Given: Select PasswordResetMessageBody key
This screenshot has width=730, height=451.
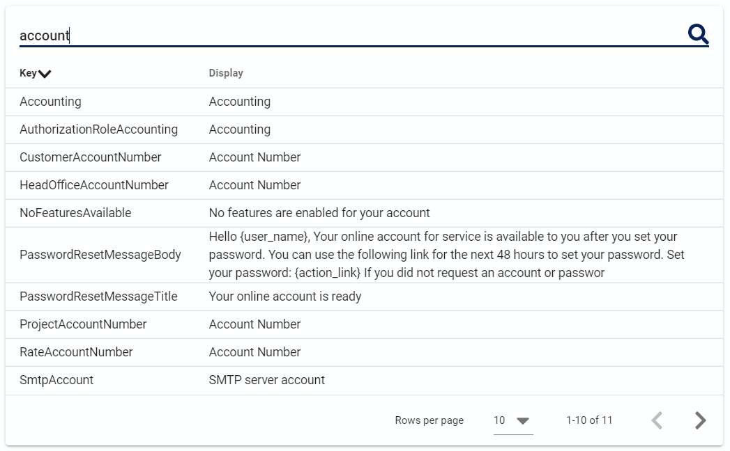Looking at the screenshot, I should pos(100,255).
